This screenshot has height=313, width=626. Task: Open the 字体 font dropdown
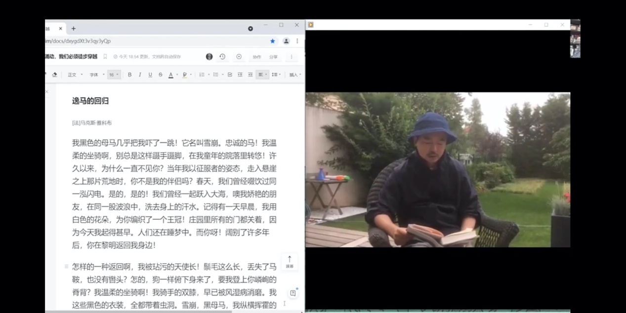coord(96,75)
